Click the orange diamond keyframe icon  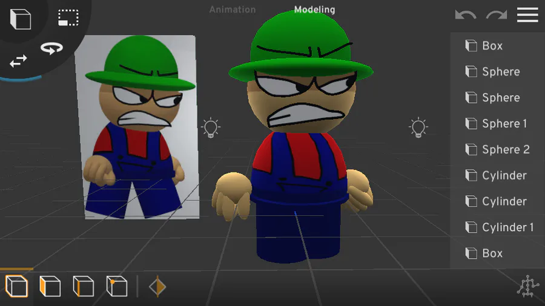click(157, 287)
